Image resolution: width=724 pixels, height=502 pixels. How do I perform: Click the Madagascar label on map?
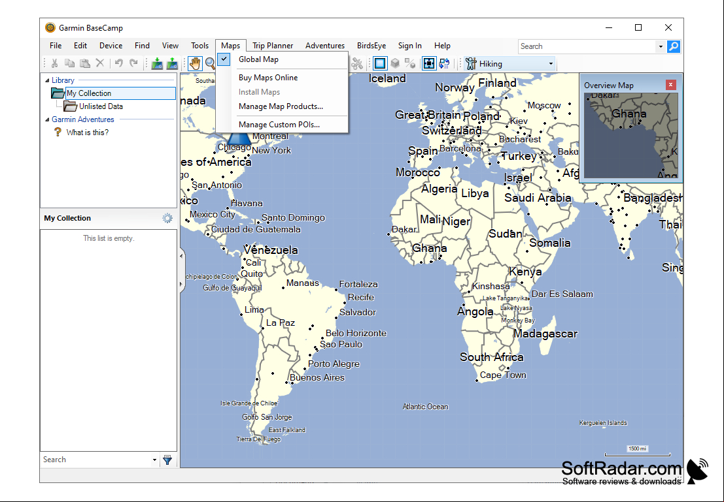[545, 334]
